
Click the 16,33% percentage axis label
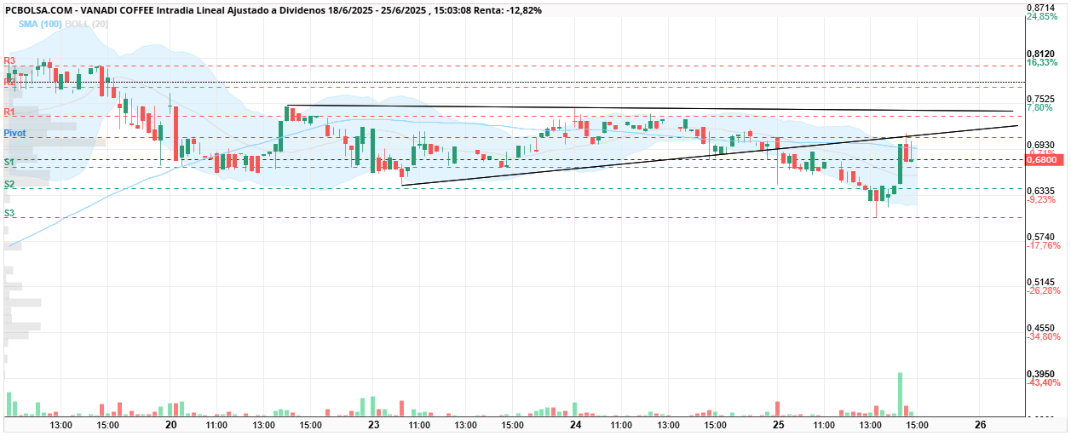(x=1042, y=62)
